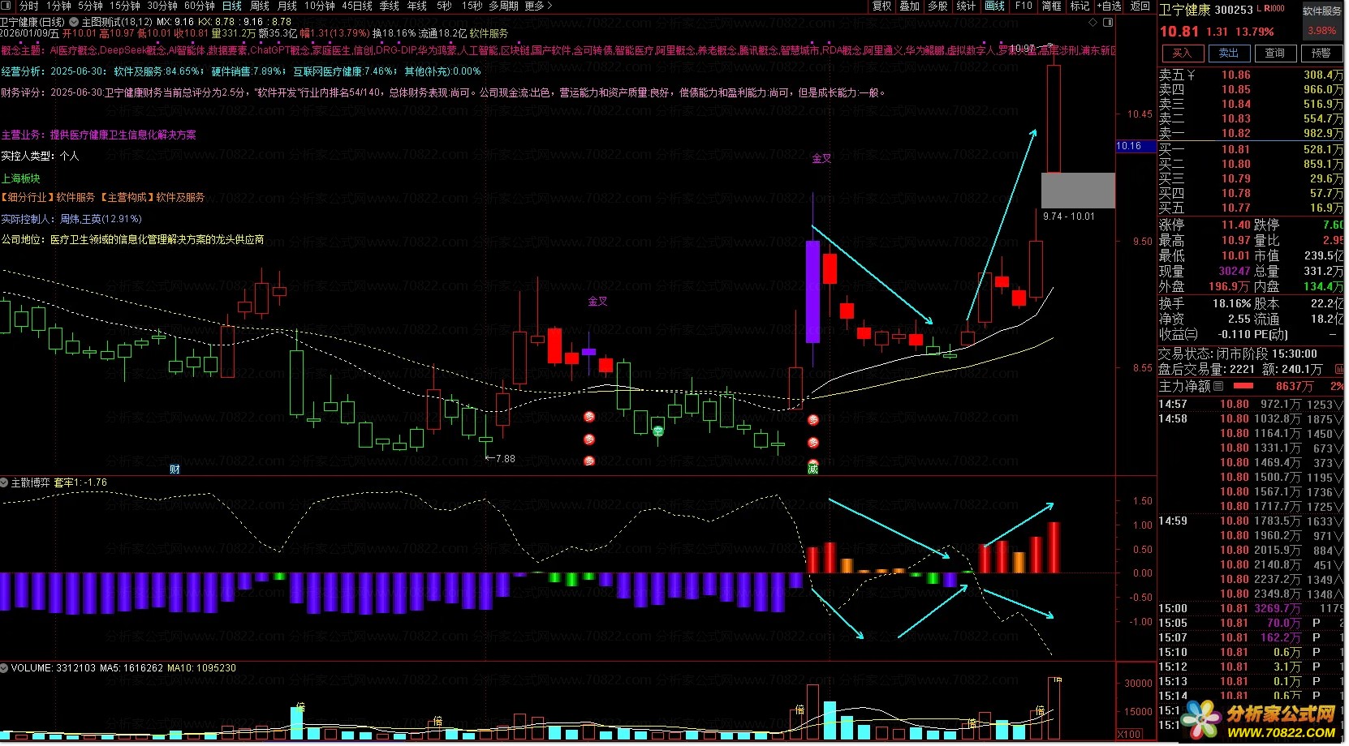Image resolution: width=1349 pixels, height=746 pixels.
Task: Select the 1分钟 period
Action: click(x=58, y=6)
